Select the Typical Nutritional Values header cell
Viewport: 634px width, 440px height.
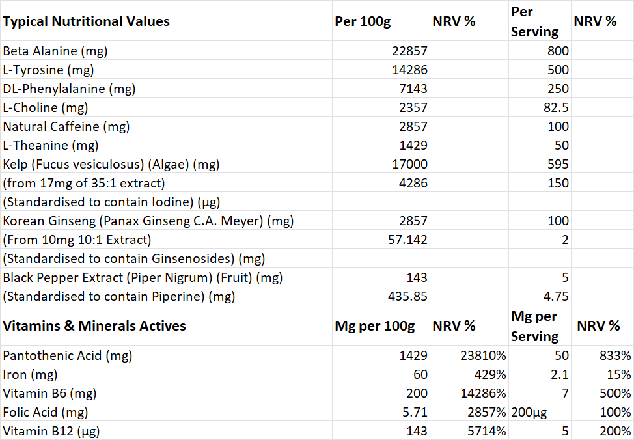(x=166, y=21)
